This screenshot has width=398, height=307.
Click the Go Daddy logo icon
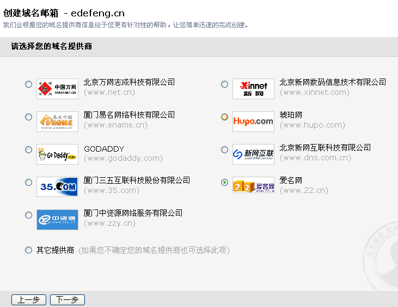tap(57, 154)
